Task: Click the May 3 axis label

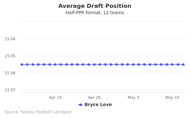Action: (133, 98)
